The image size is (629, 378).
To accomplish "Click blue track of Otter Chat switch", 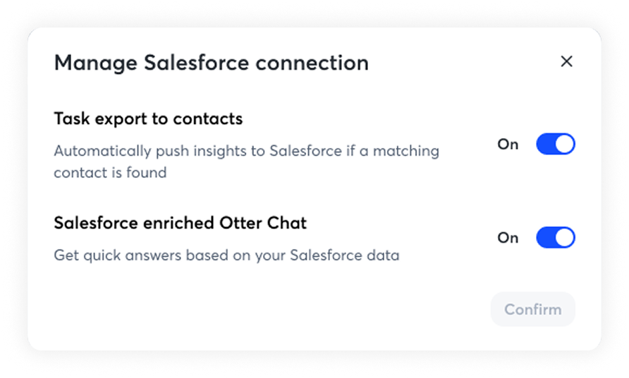I will click(545, 238).
